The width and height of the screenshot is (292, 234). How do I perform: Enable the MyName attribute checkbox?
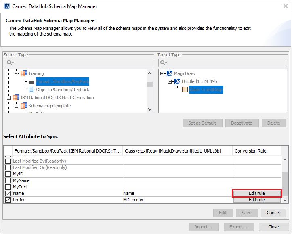8,180
